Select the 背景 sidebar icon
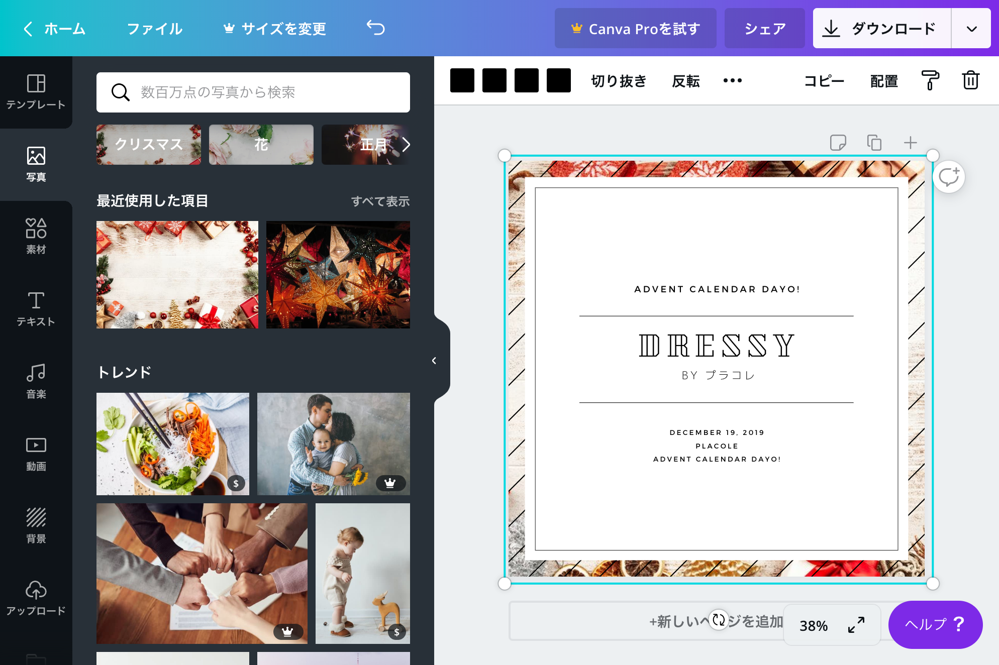The width and height of the screenshot is (999, 665). pyautogui.click(x=36, y=524)
